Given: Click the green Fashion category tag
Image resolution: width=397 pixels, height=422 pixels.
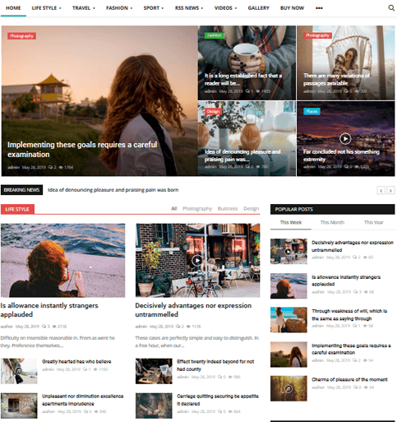Looking at the screenshot, I should (x=215, y=35).
